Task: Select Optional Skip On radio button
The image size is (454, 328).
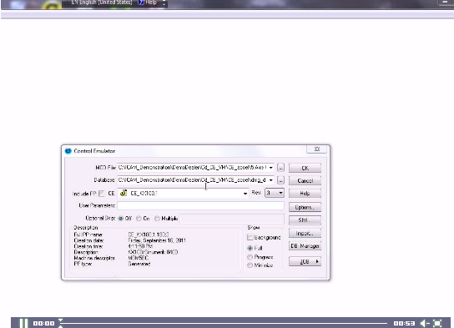Action: pyautogui.click(x=139, y=219)
